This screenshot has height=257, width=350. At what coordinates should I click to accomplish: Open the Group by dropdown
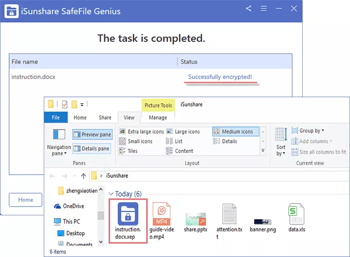[x=308, y=131]
